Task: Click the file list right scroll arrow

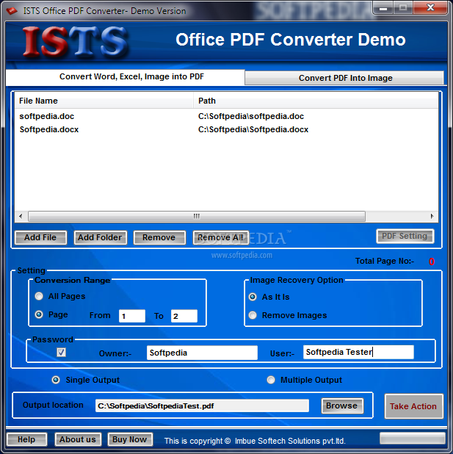Action: [432, 216]
